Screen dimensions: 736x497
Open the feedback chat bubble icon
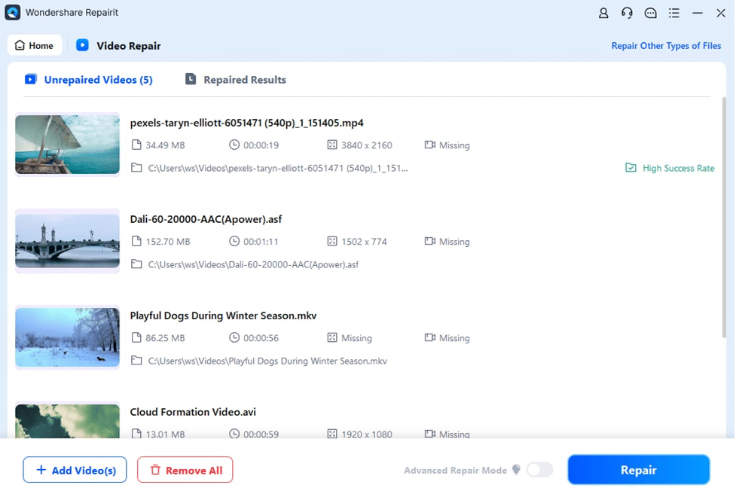[651, 13]
